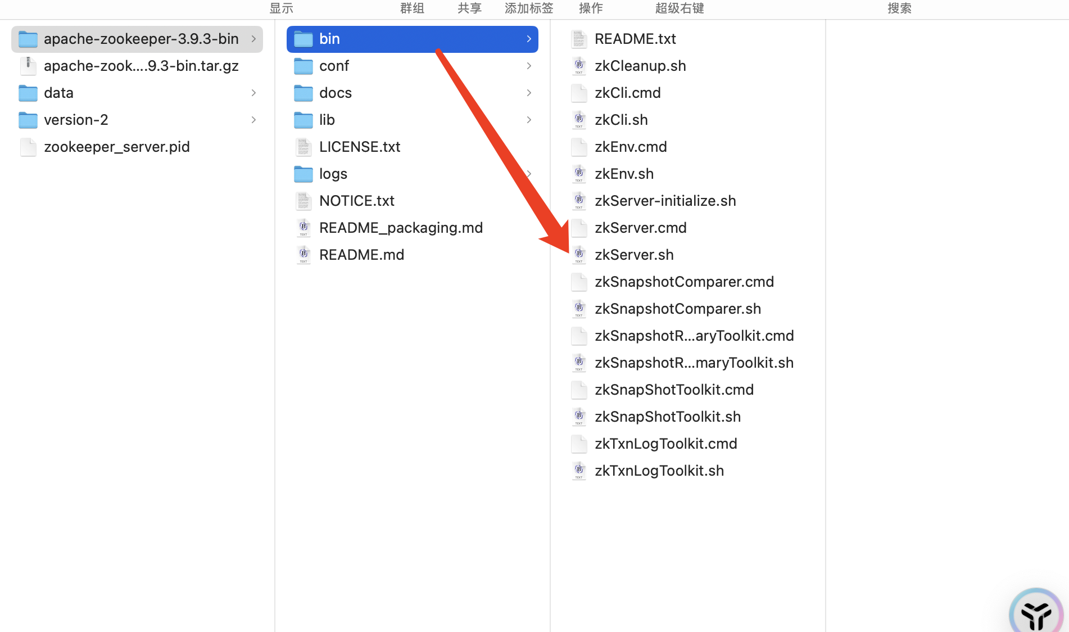Click the lib folder icon
Image resolution: width=1069 pixels, height=632 pixels.
point(303,120)
